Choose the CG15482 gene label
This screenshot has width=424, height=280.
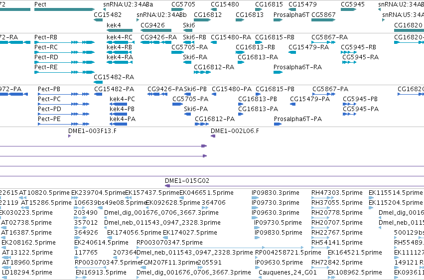[x=108, y=15]
